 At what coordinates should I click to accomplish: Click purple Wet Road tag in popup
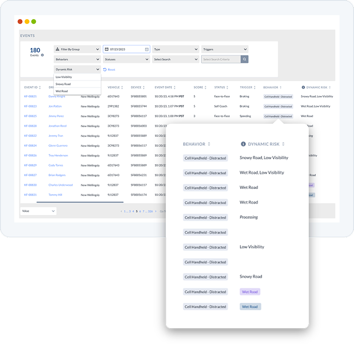pyautogui.click(x=250, y=292)
